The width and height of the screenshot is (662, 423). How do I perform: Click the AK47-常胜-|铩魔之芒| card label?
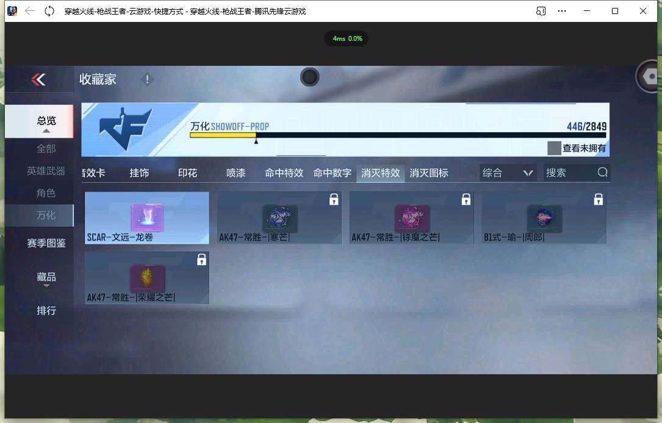pos(395,238)
